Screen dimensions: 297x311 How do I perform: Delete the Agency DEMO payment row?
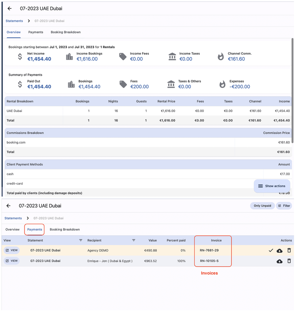[x=289, y=250]
